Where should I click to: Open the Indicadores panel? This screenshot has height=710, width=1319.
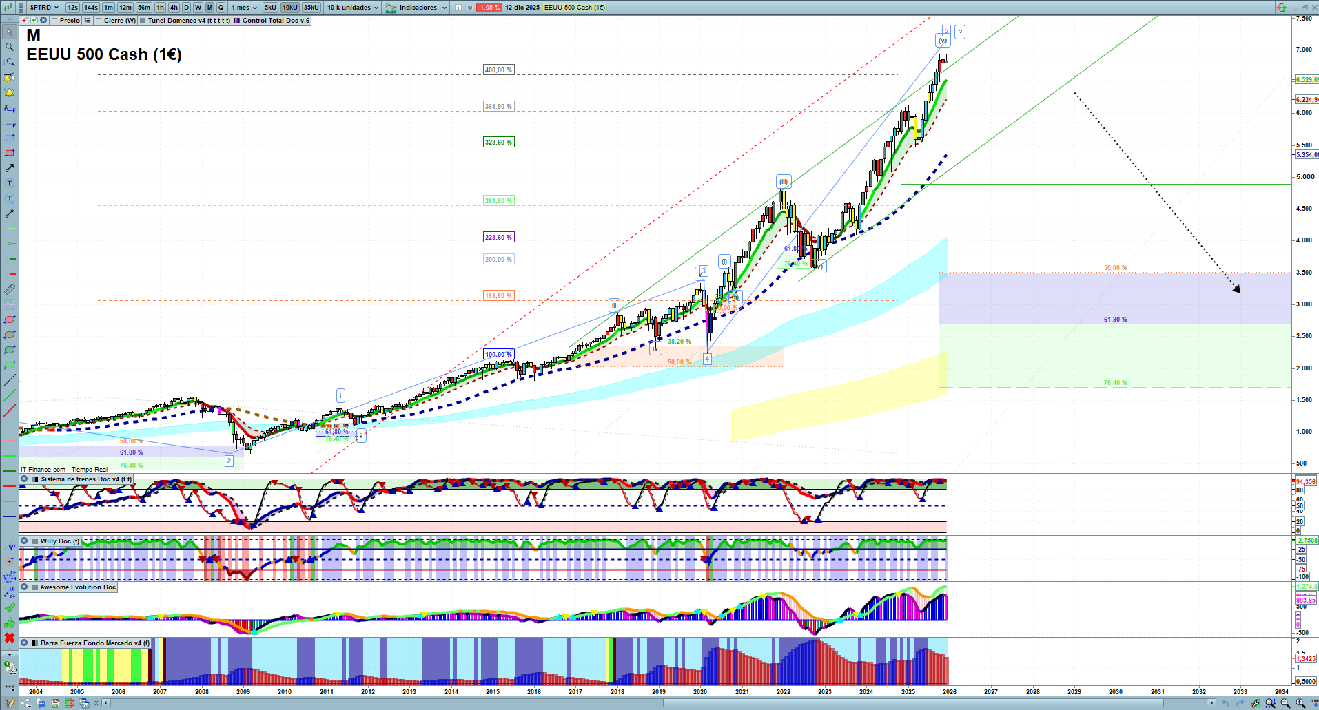[x=411, y=8]
